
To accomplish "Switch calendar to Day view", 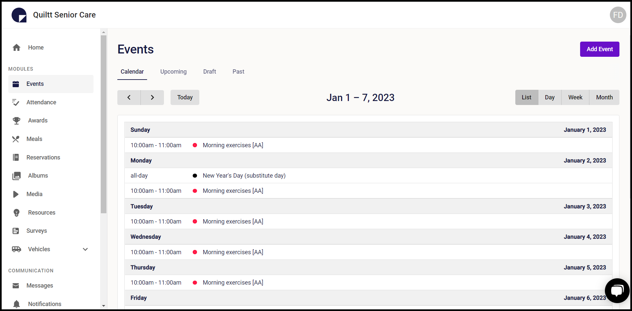I will click(x=549, y=97).
